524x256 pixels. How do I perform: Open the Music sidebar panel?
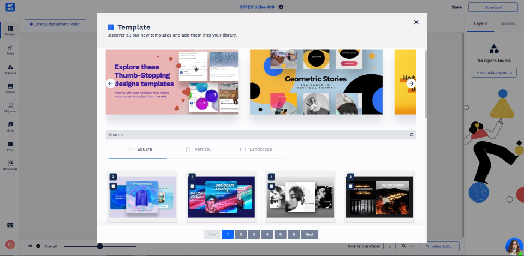[x=10, y=126]
